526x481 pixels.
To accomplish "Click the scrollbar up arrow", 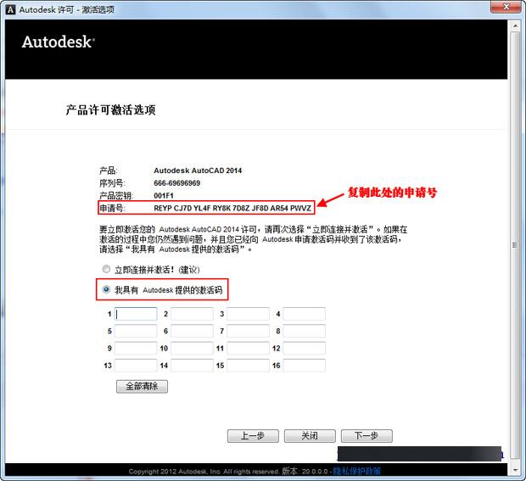I will coord(515,25).
